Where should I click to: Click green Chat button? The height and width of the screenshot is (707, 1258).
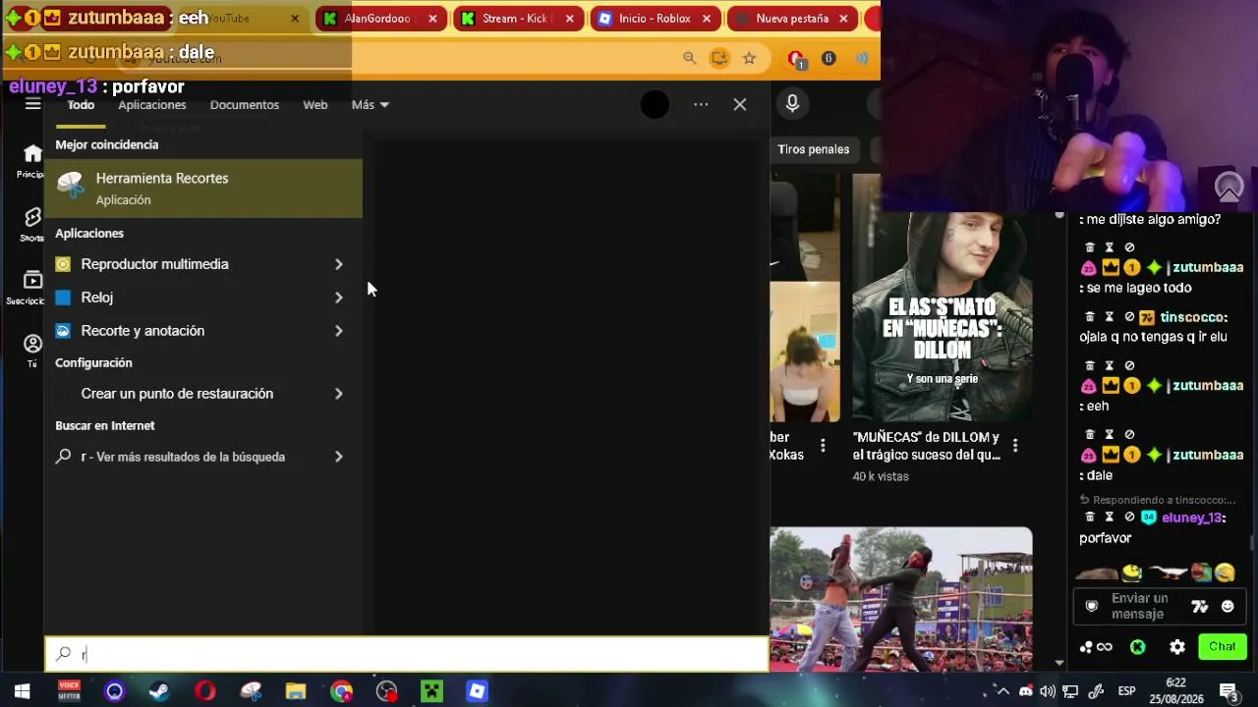(x=1223, y=646)
